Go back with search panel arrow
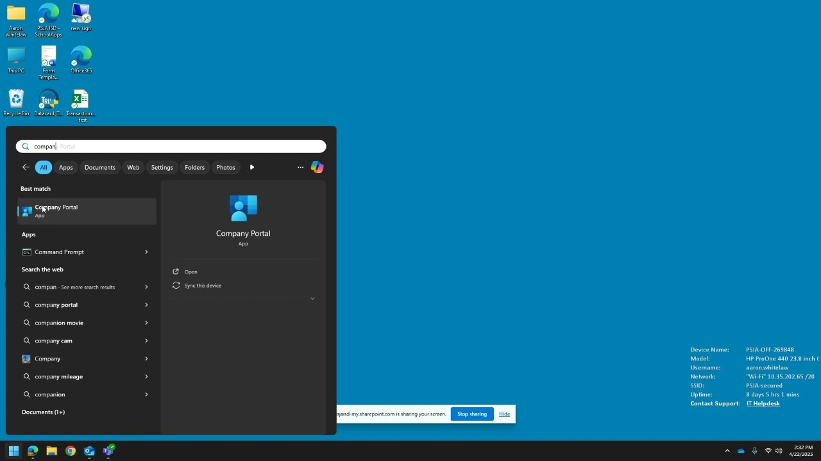The image size is (821, 461). tap(26, 167)
